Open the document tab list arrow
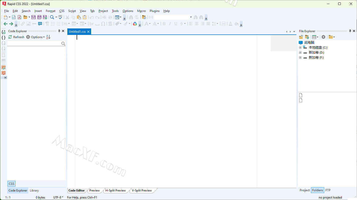The height and width of the screenshot is (200, 357). coord(294,32)
